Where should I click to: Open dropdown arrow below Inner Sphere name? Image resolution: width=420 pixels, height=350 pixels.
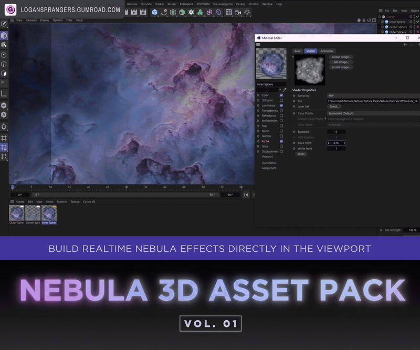coord(280,90)
